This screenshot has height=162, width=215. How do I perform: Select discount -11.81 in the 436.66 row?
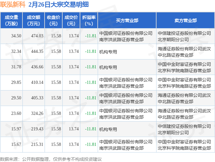pyautogui.click(x=91, y=67)
